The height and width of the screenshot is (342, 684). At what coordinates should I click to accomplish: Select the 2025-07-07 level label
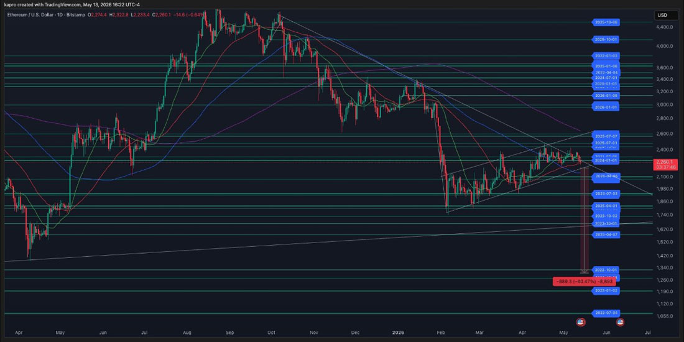tap(606, 136)
